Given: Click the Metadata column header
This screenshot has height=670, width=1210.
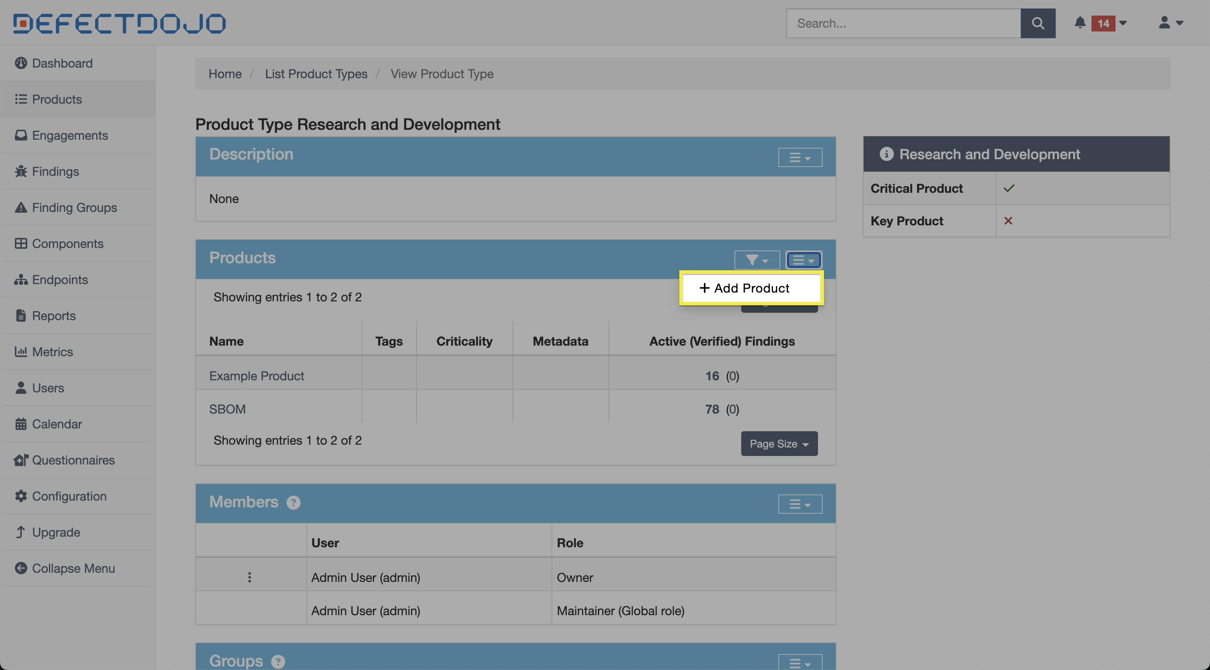Looking at the screenshot, I should 560,341.
